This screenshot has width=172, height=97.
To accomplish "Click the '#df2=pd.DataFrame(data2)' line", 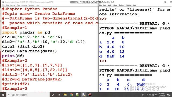I will 32,79.
